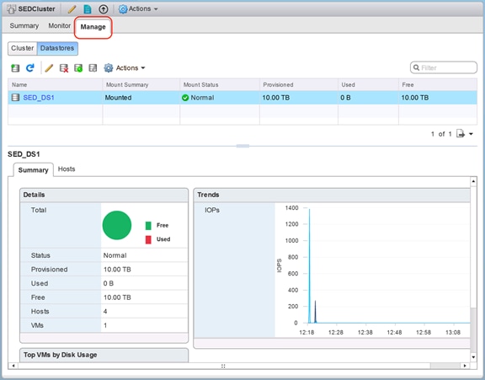The height and width of the screenshot is (380, 485).
Task: Click the green capacity pie chart
Action: pyautogui.click(x=117, y=225)
